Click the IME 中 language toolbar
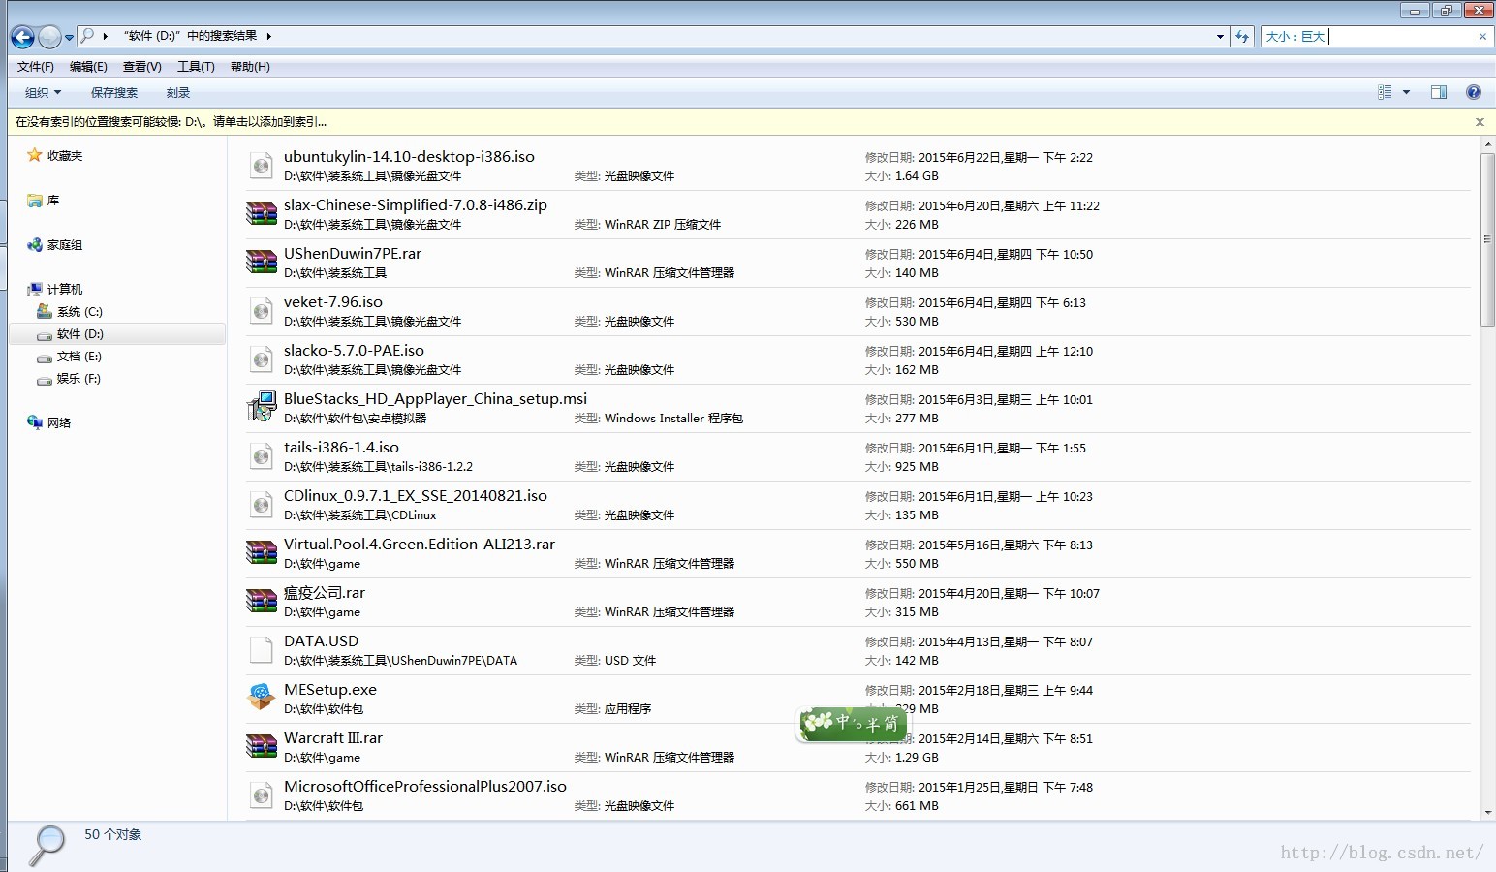 pos(853,723)
